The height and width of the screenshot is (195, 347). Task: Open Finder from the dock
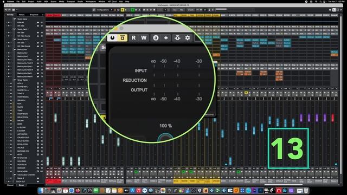click(41, 190)
